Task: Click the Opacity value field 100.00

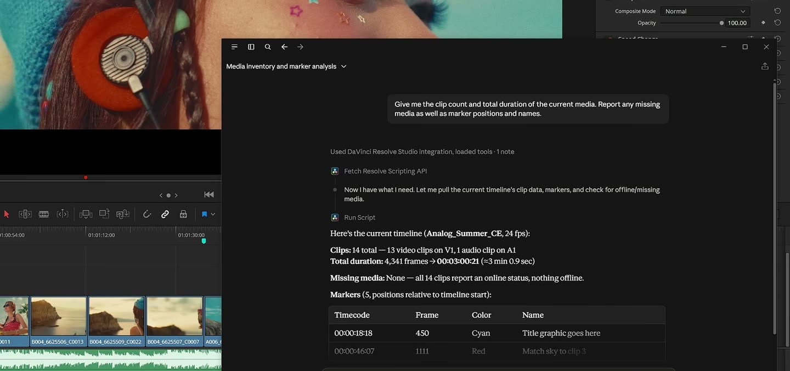Action: coord(737,23)
